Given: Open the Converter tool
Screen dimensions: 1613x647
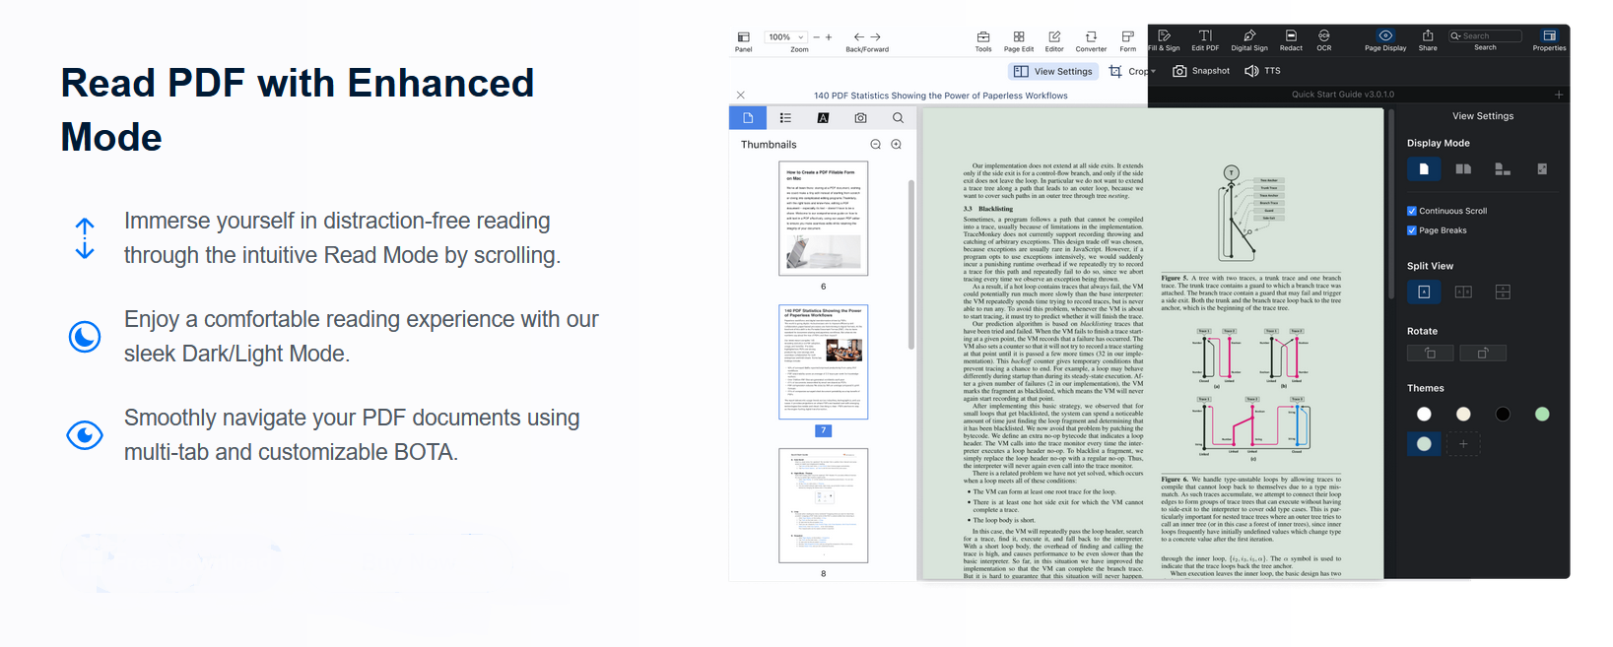Looking at the screenshot, I should click(1091, 40).
